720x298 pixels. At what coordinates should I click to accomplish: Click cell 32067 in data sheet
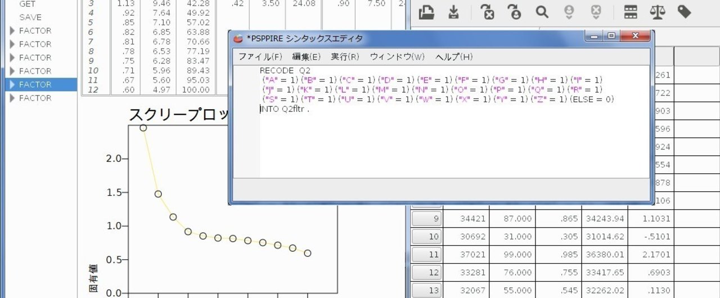pyautogui.click(x=466, y=291)
